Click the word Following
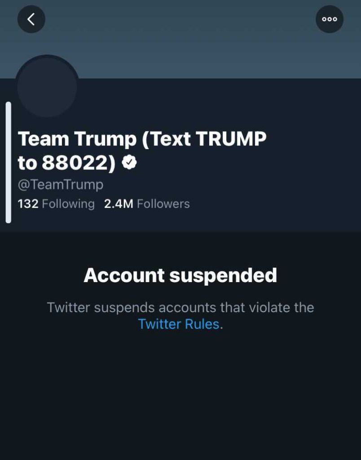Viewport: 361px width, 460px height. [x=68, y=204]
